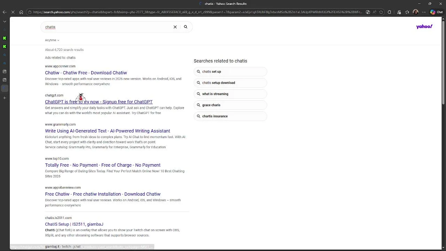
Task: Click the www.appvibereview.com URL text
Action: (63, 188)
